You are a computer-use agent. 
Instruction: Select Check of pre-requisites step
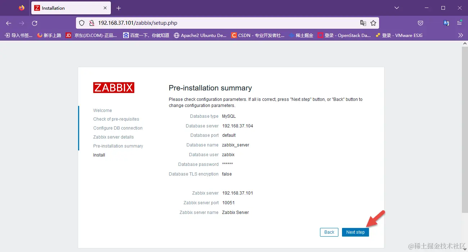tap(116, 119)
